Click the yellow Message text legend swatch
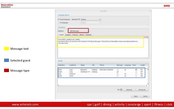This screenshot has width=174, height=109. [7, 49]
